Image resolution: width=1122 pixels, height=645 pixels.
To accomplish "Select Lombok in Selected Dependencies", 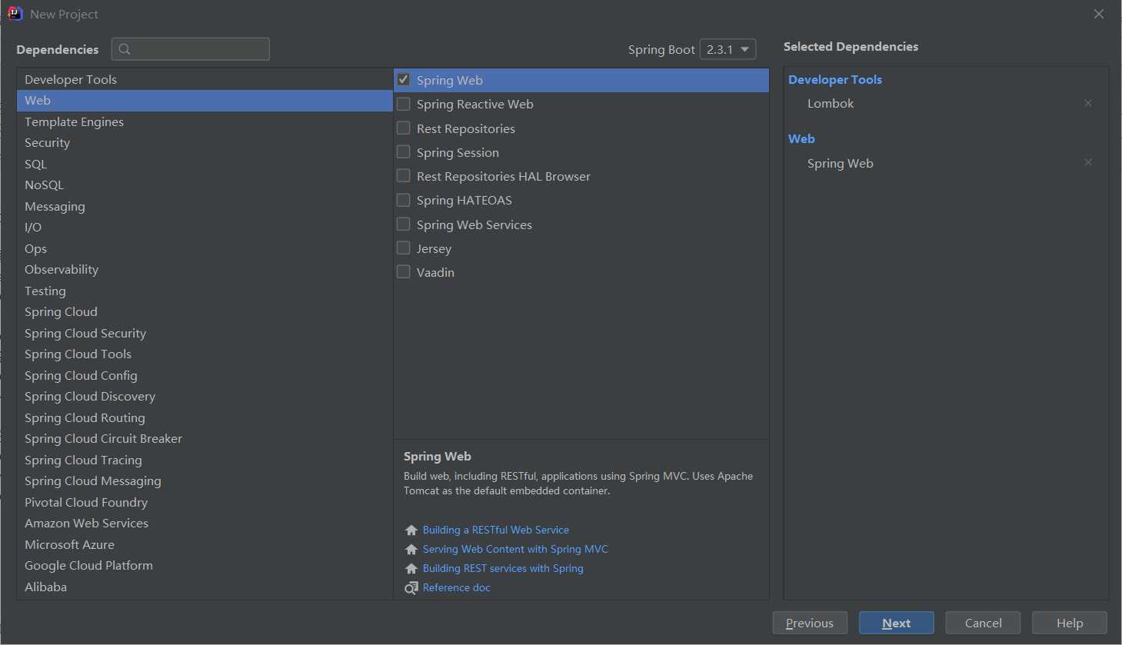I will [831, 103].
